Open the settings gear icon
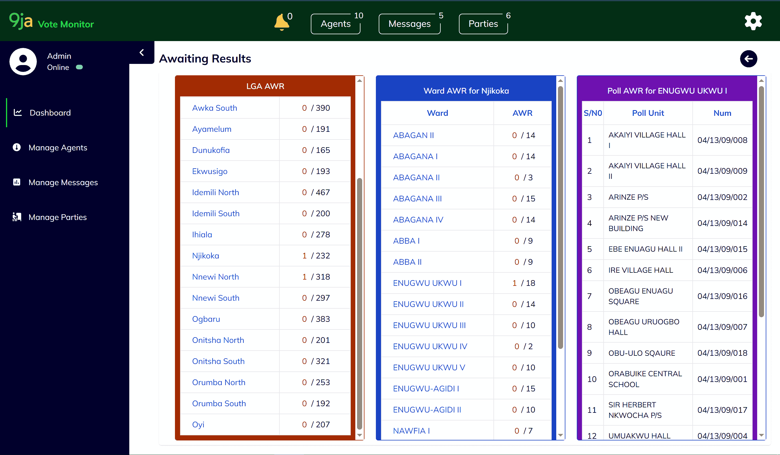The width and height of the screenshot is (780, 455). tap(753, 21)
